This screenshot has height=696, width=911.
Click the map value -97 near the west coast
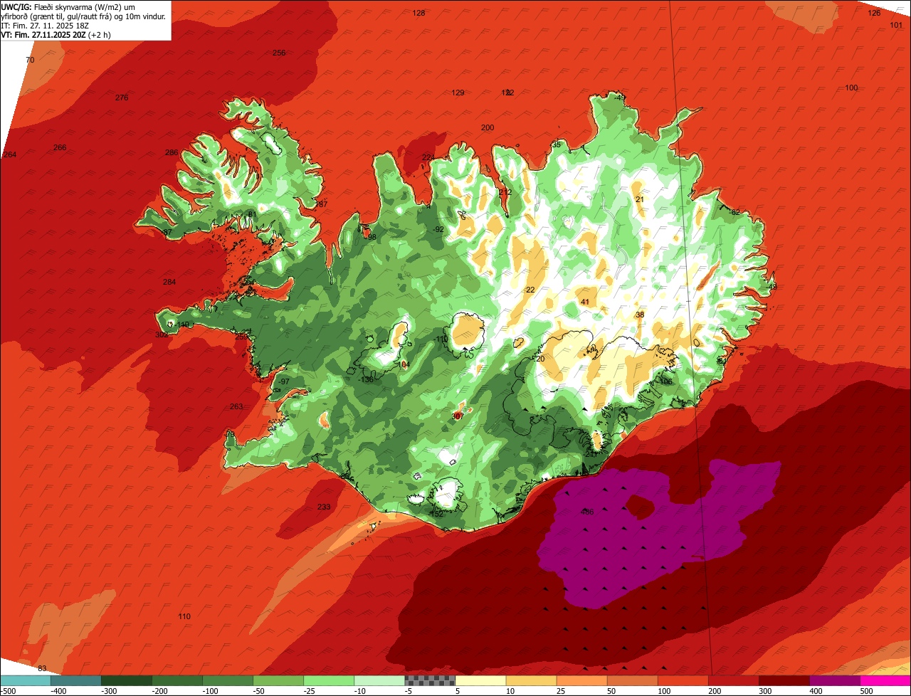point(284,382)
